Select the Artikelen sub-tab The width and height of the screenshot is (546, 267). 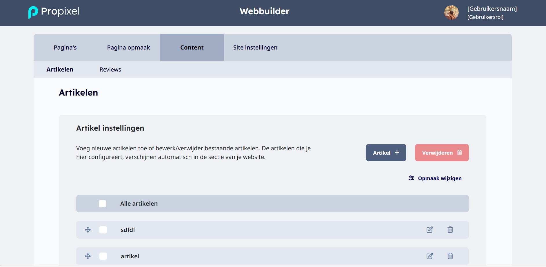tap(60, 70)
